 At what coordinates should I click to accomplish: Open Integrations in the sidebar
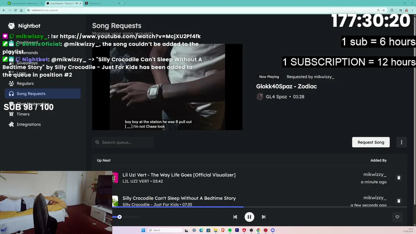pyautogui.click(x=29, y=124)
